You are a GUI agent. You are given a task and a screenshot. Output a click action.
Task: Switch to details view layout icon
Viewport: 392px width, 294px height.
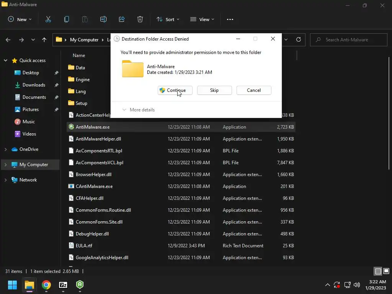(x=378, y=271)
